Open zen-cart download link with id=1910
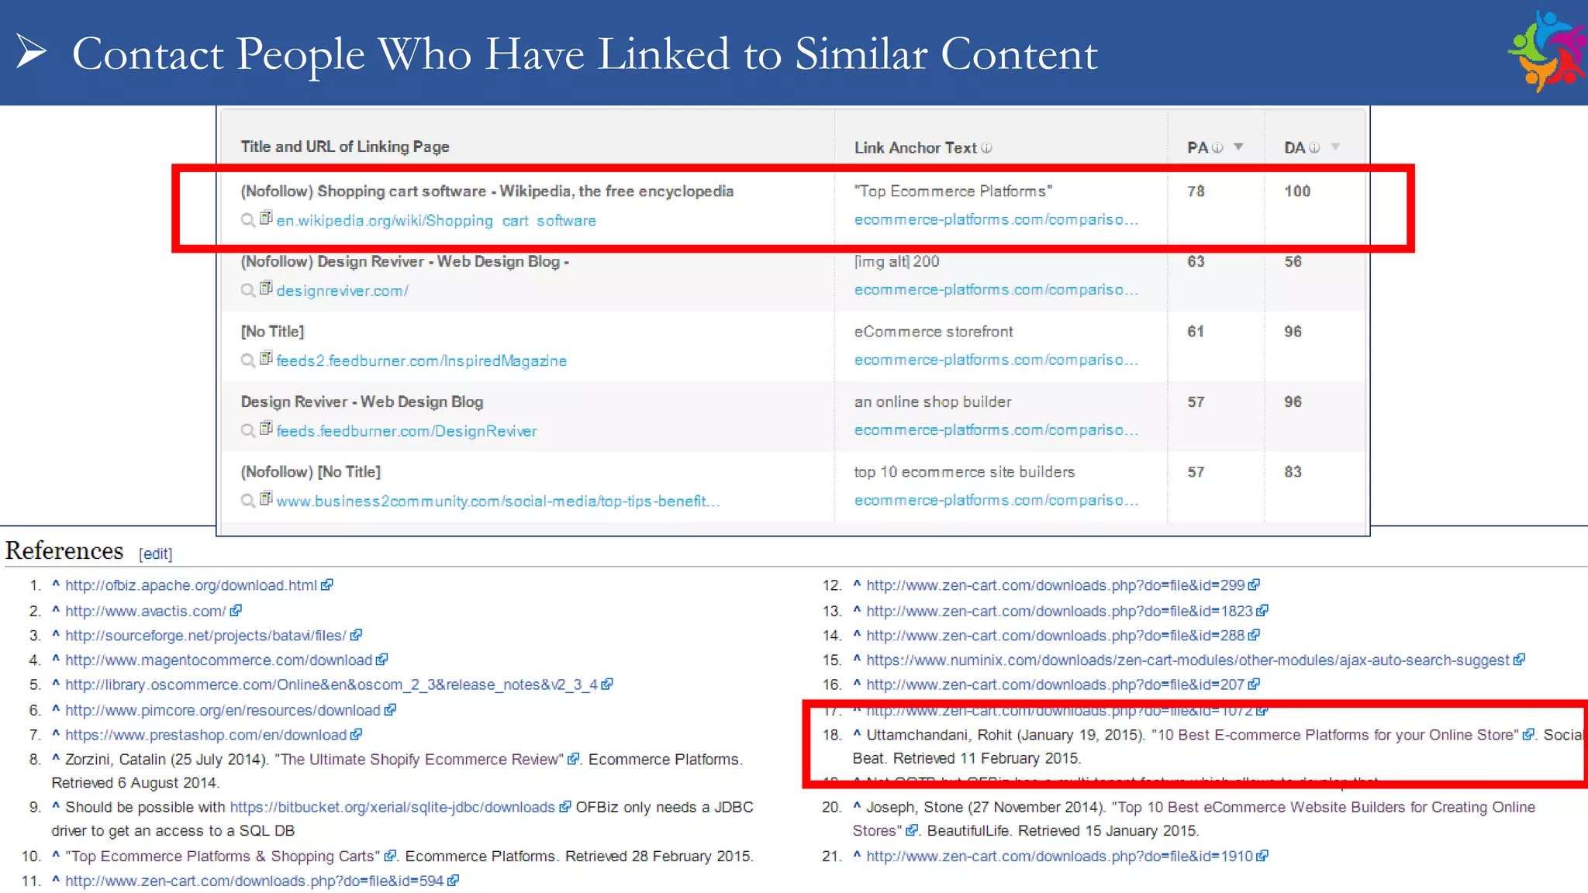1588x893 pixels. [1060, 857]
